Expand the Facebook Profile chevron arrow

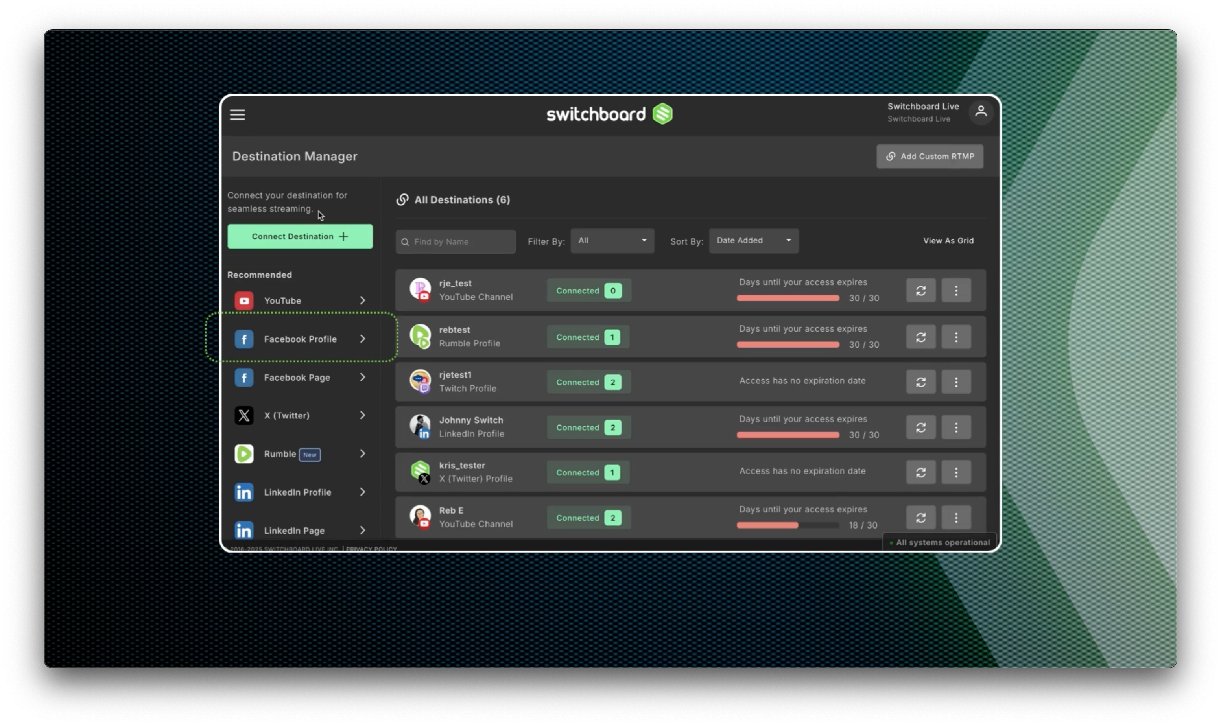(x=363, y=339)
